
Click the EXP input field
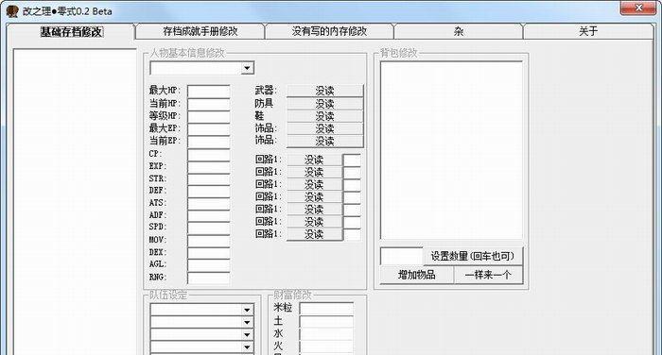209,166
